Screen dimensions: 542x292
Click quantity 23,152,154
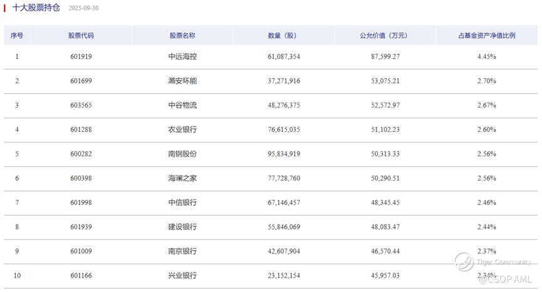(x=283, y=276)
